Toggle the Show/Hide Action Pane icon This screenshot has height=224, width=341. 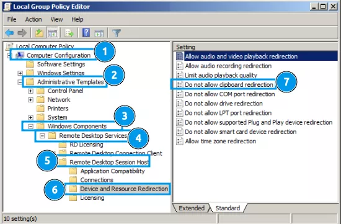[99, 33]
